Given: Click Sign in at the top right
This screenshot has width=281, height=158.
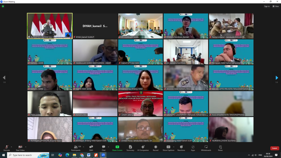Looking at the screenshot, I should pos(267,6).
